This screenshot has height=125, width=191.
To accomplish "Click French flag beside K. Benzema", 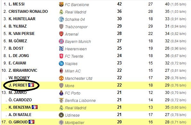I will (x=35, y=107).
